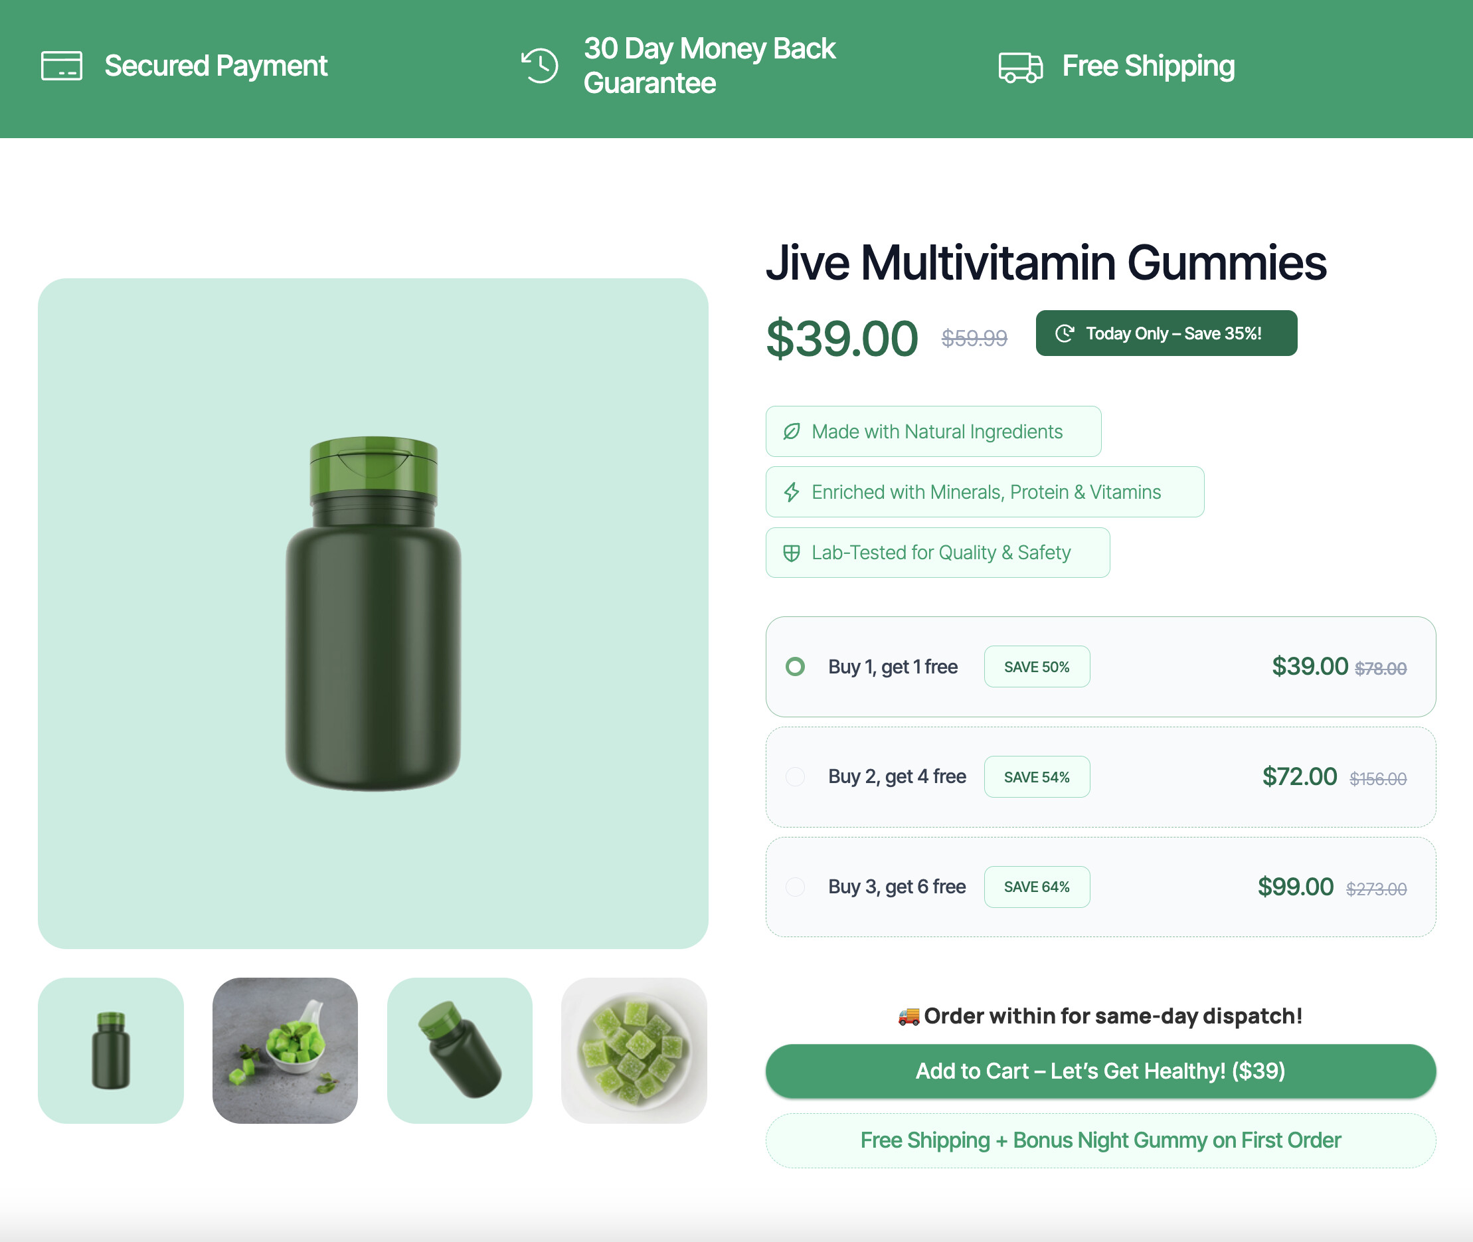The image size is (1473, 1242).
Task: Select the Buy 2, get 4 free radio
Action: [x=795, y=776]
